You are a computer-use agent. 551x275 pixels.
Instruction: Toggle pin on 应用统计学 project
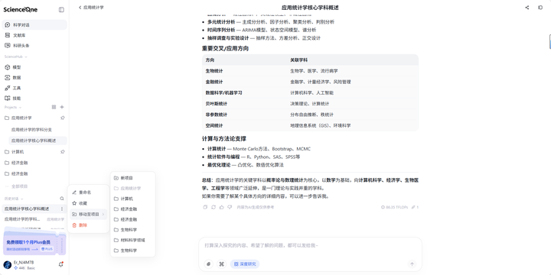coord(62,118)
